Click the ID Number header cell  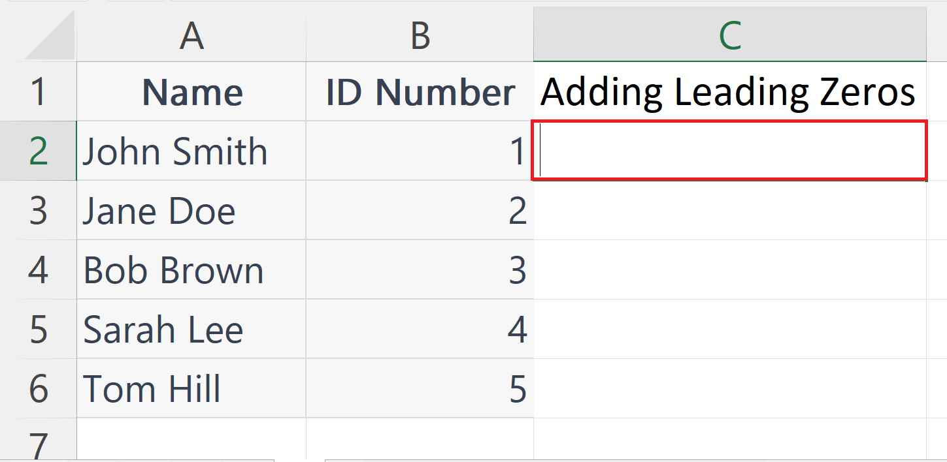(419, 91)
